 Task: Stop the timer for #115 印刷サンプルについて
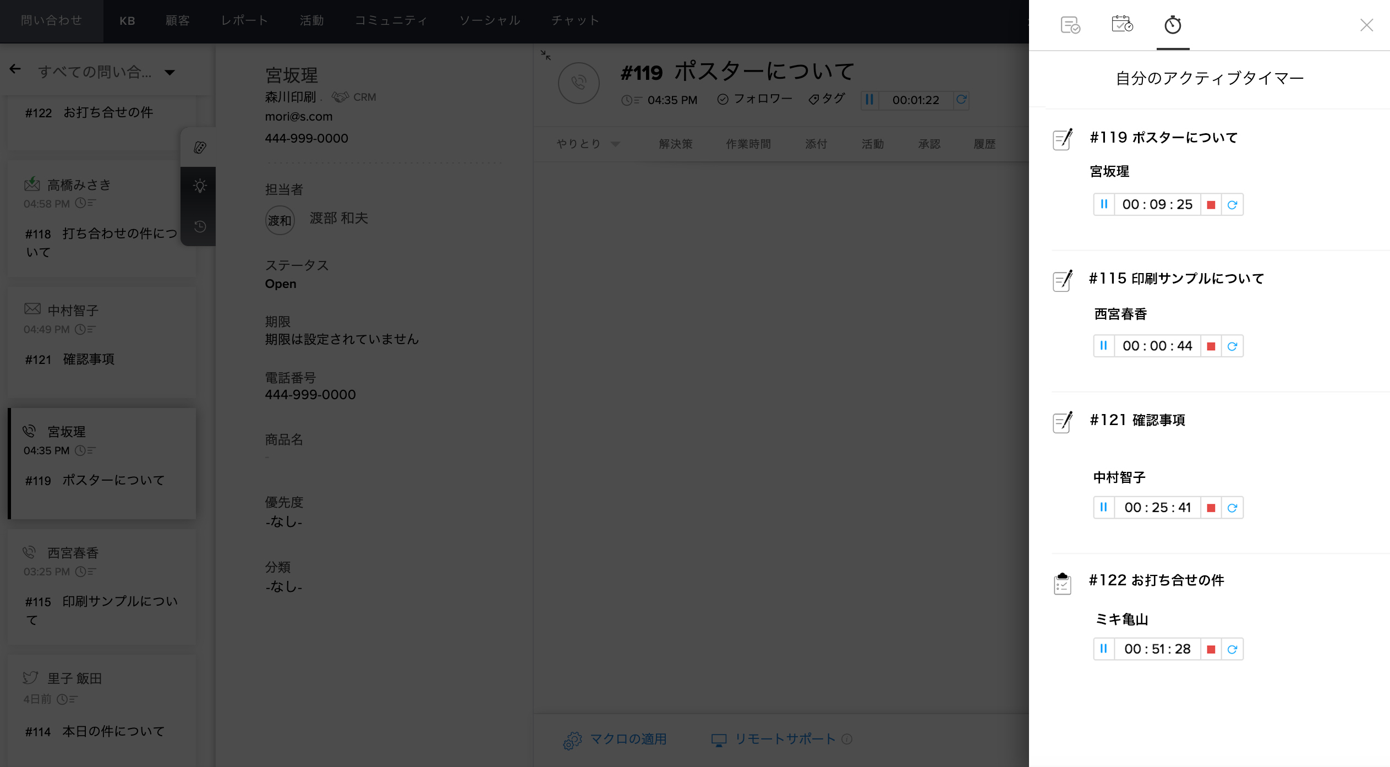click(1211, 346)
